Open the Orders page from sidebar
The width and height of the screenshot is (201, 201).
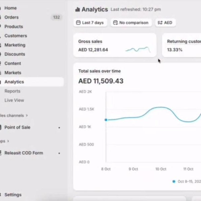(x=12, y=17)
